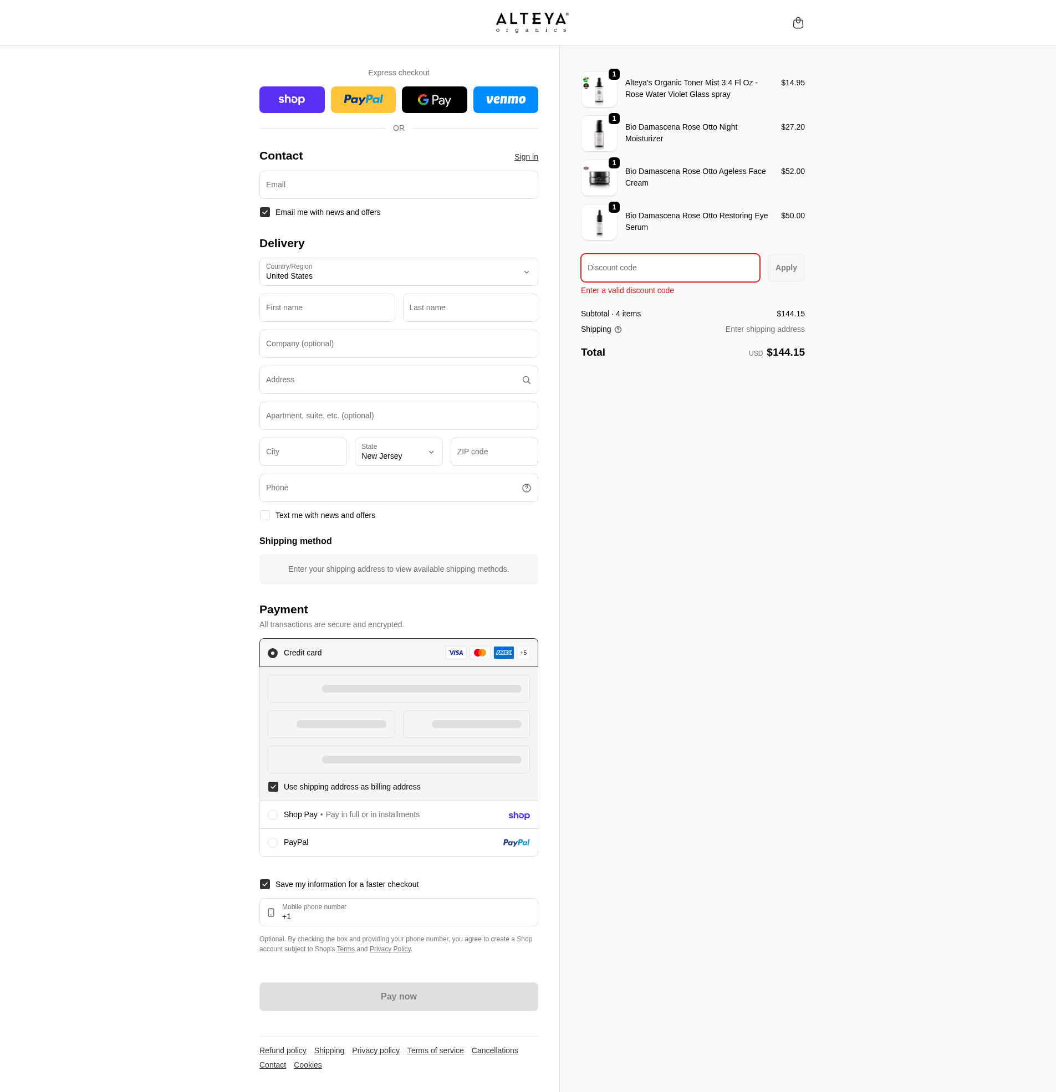The image size is (1056, 1092).
Task: Apply the discount code
Action: pos(785,268)
